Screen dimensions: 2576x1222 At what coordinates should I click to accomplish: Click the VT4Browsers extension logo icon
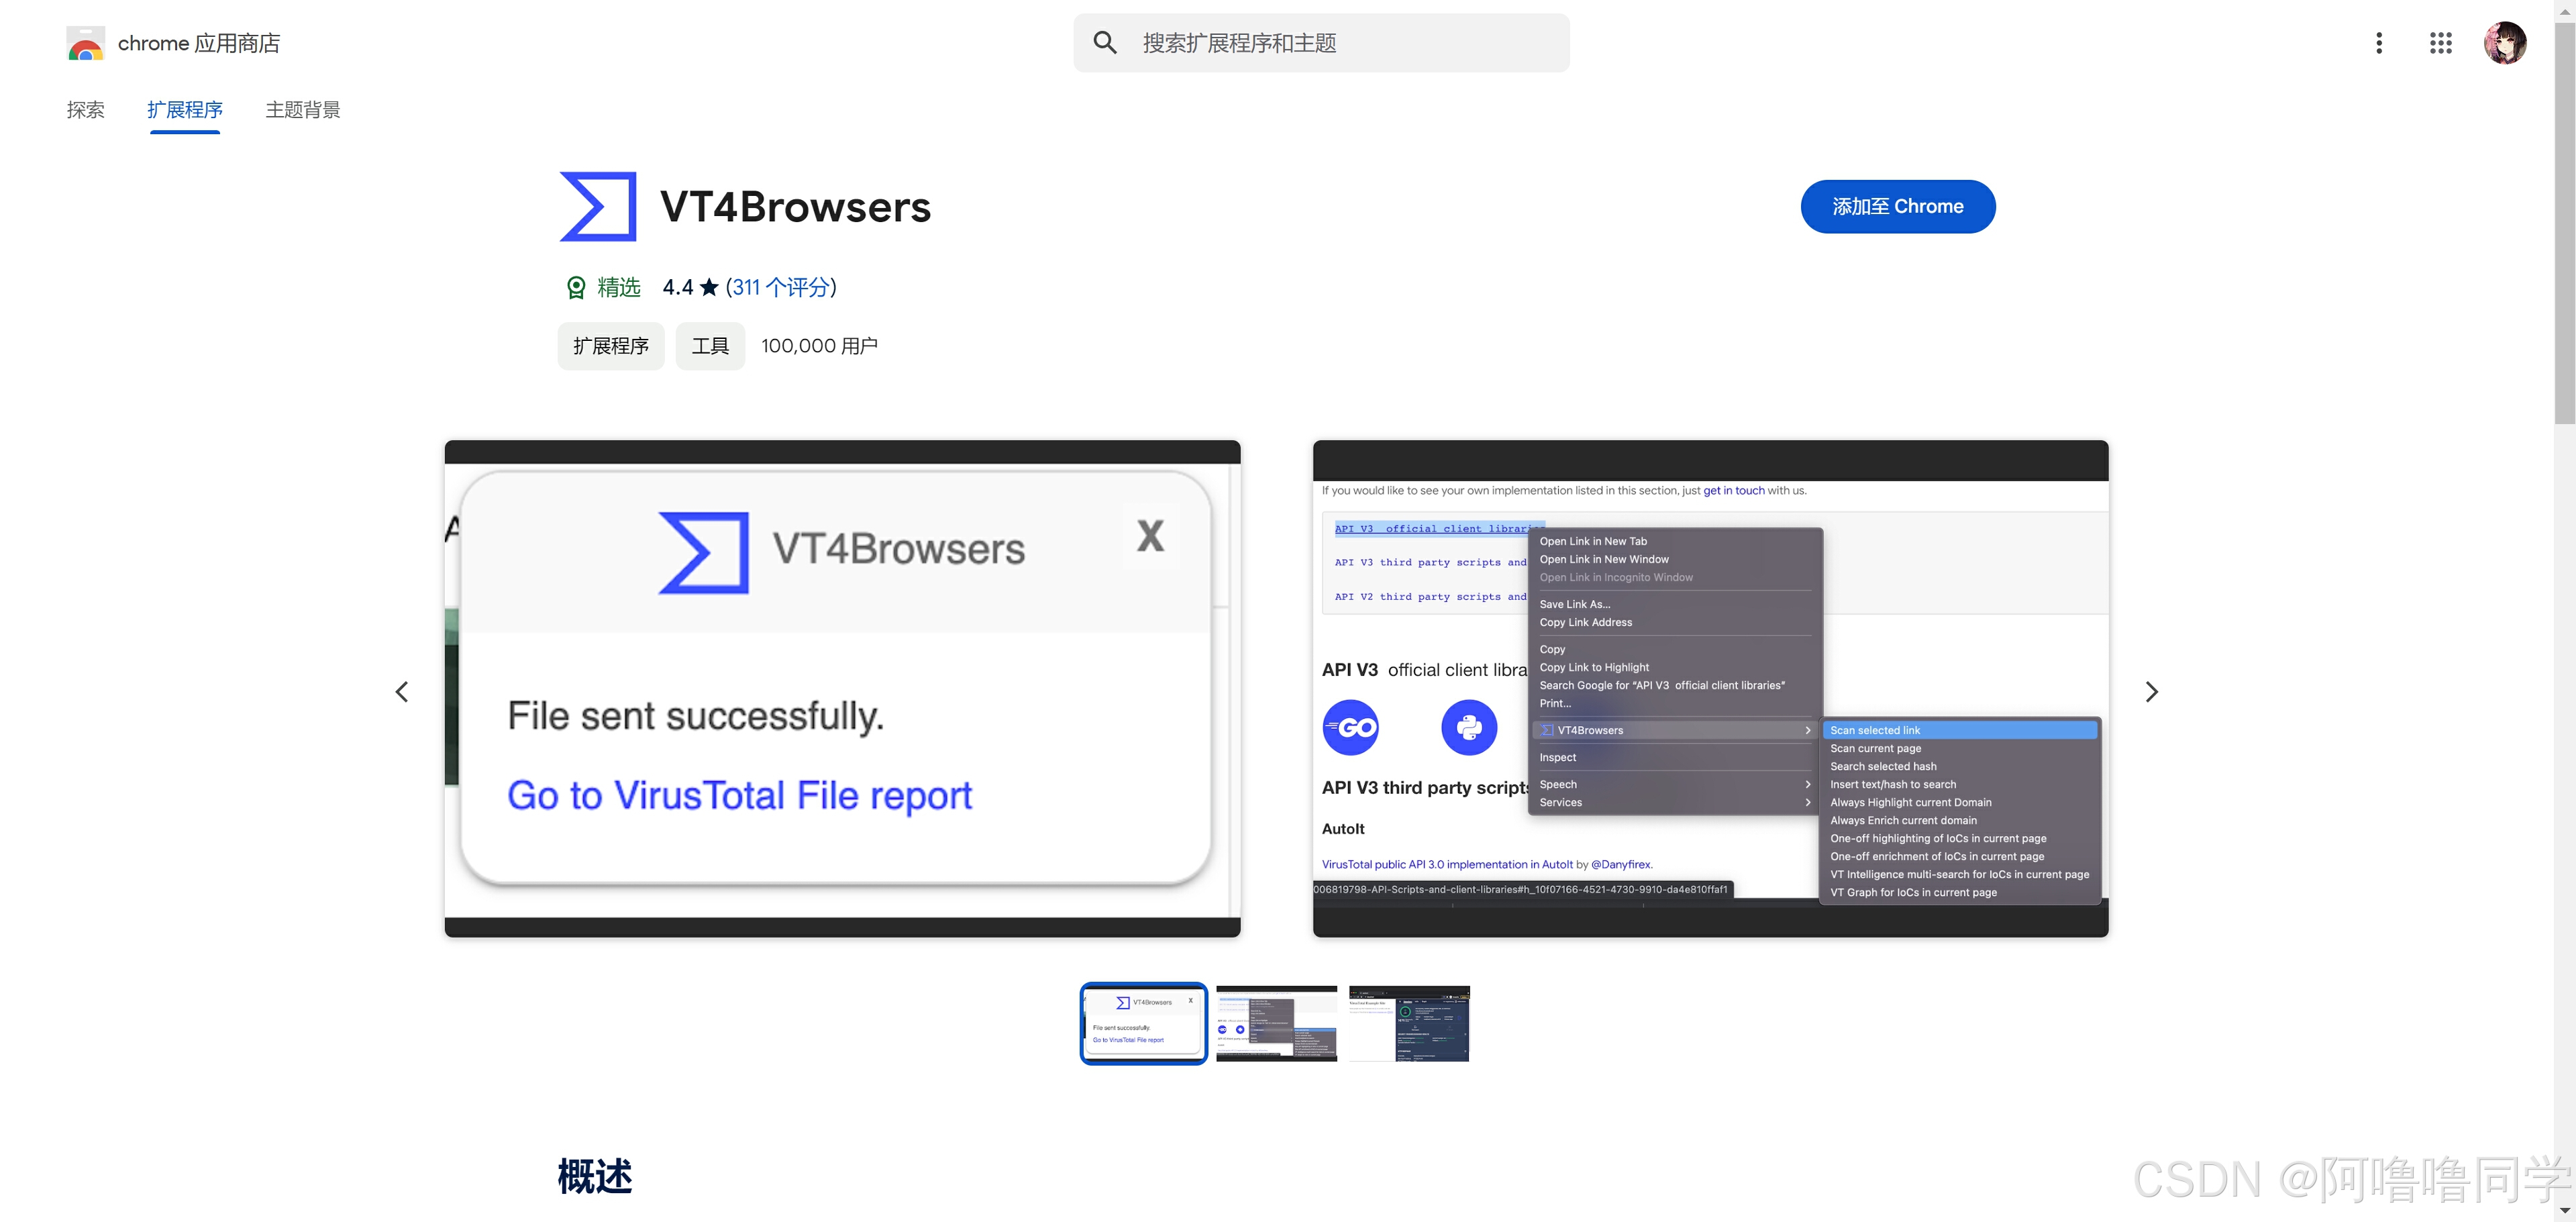pos(598,207)
